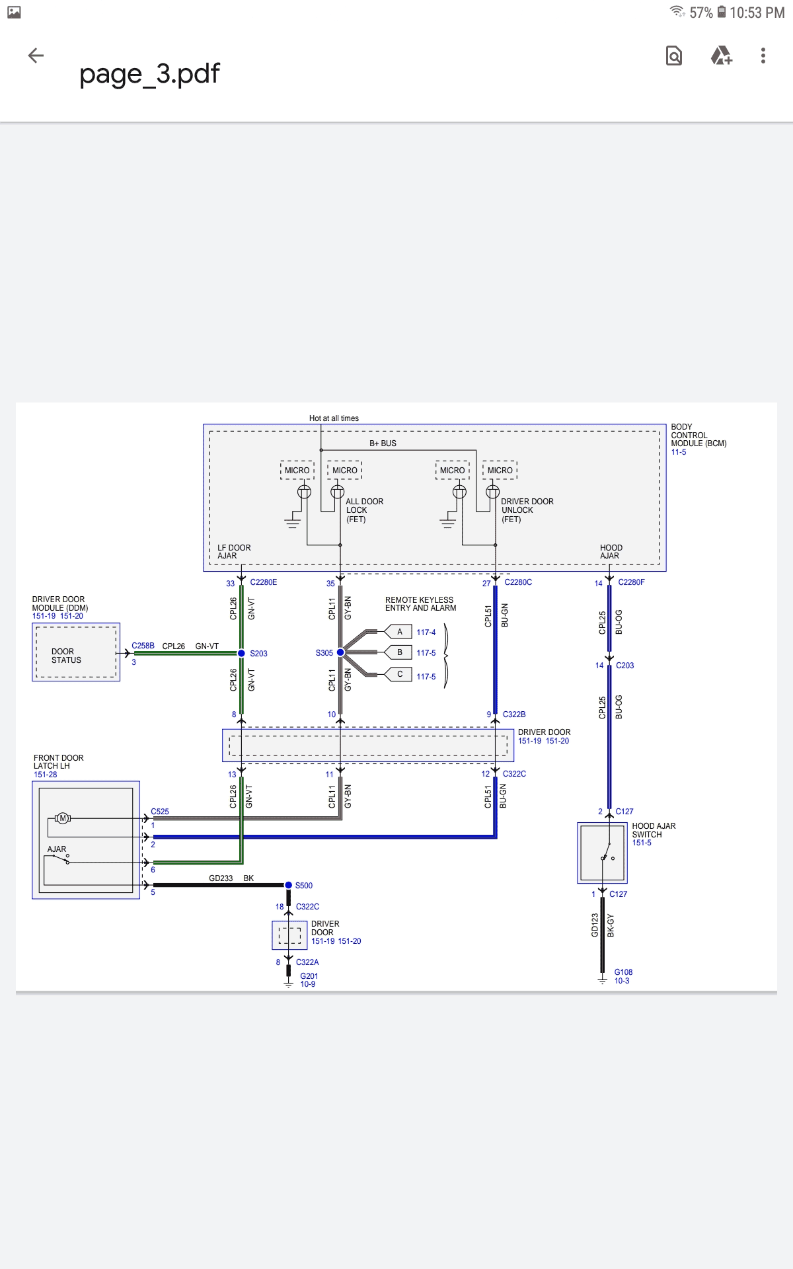Add PDF to Google Drive
The image size is (793, 1269).
tap(721, 56)
